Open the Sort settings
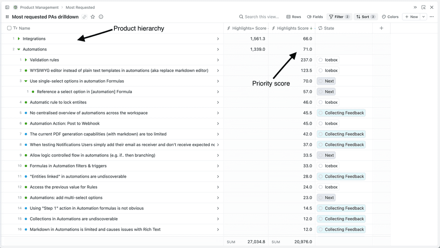The height and width of the screenshot is (248, 440). [x=365, y=17]
